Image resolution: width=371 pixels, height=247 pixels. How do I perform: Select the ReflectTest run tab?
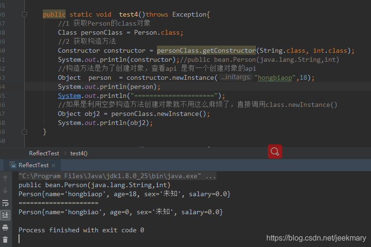click(33, 165)
